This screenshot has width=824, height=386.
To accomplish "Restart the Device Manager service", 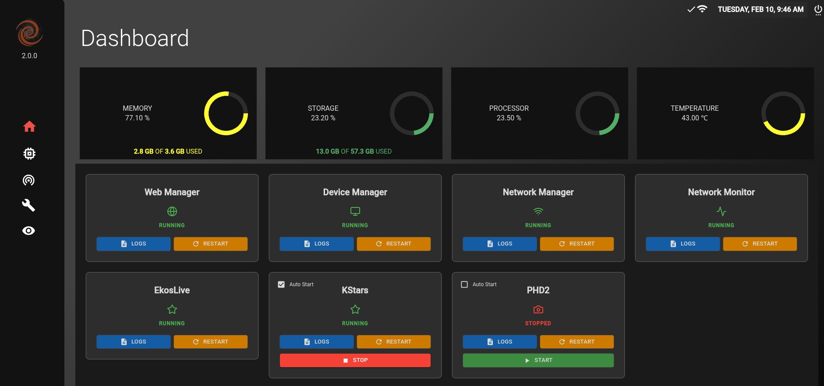I will pyautogui.click(x=394, y=244).
